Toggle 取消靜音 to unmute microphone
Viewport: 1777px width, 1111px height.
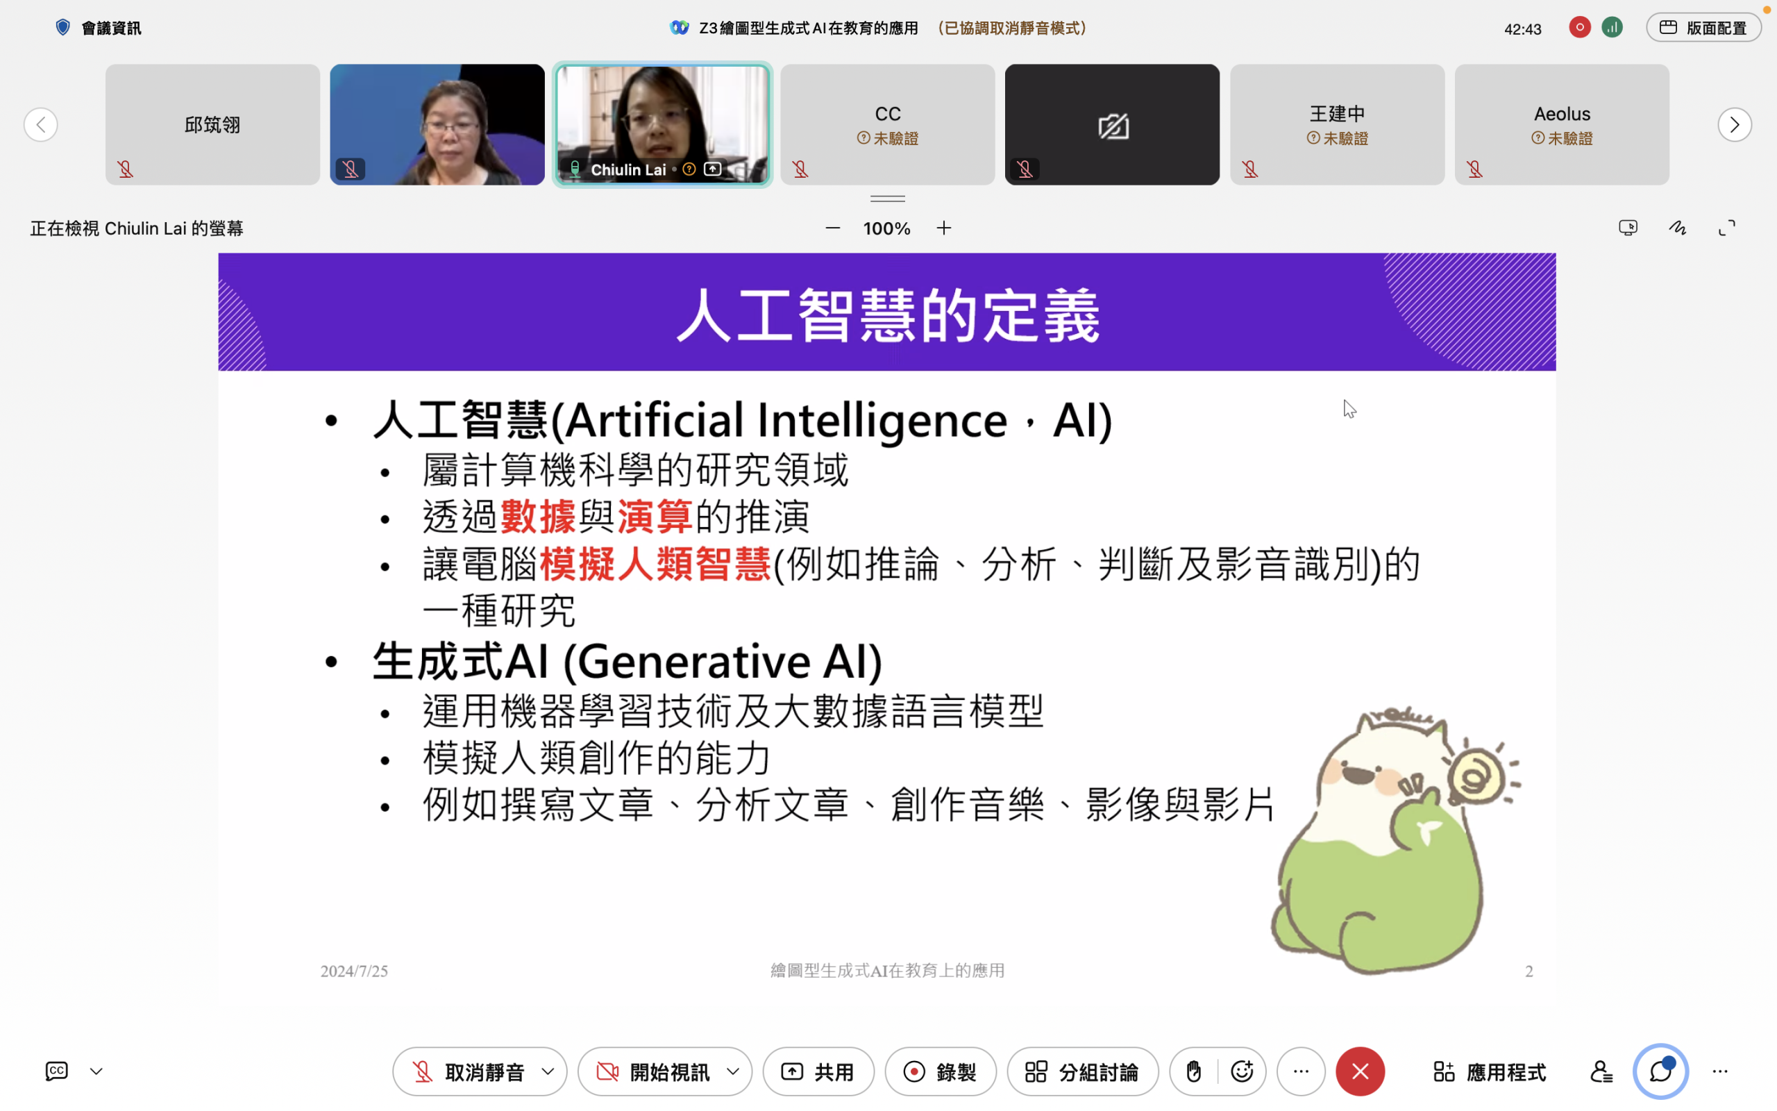tap(467, 1071)
